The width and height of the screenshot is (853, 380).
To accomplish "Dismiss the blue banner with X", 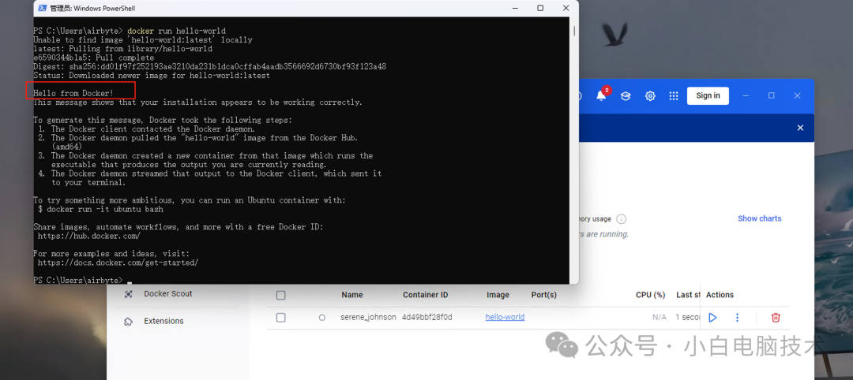I will tap(800, 128).
